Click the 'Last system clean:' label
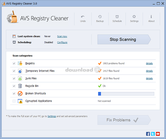This screenshot has width=166, height=139. 29,36
